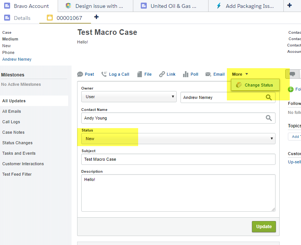Image resolution: width=301 pixels, height=245 pixels.
Task: Filter feed by Status Changes
Action: (17, 143)
